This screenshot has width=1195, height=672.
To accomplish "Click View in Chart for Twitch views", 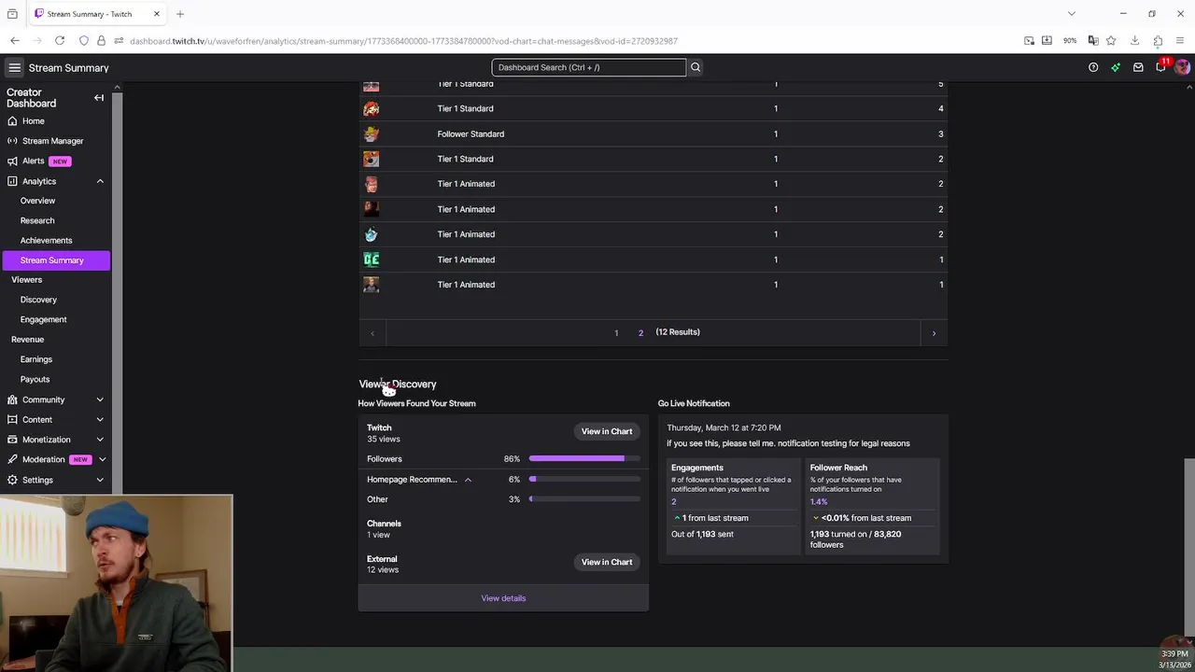I will pos(607,431).
